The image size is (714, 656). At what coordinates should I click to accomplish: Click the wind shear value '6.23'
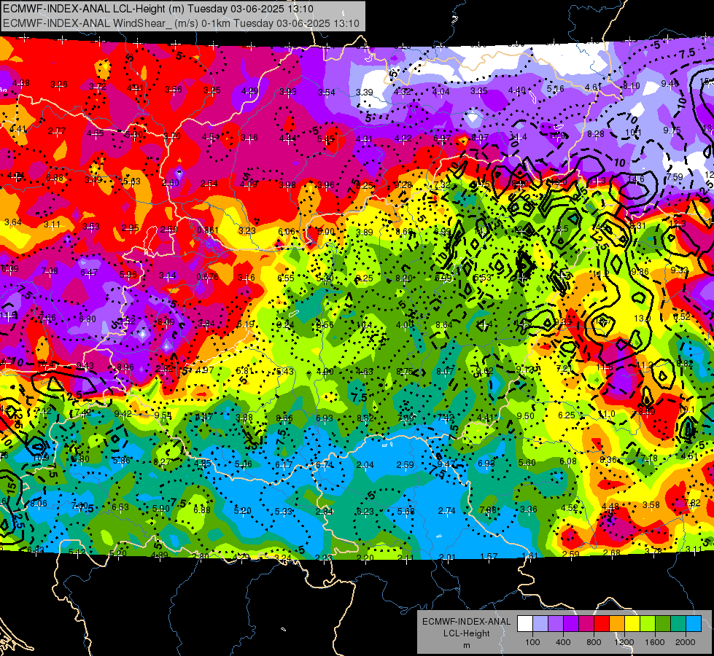pyautogui.click(x=365, y=511)
